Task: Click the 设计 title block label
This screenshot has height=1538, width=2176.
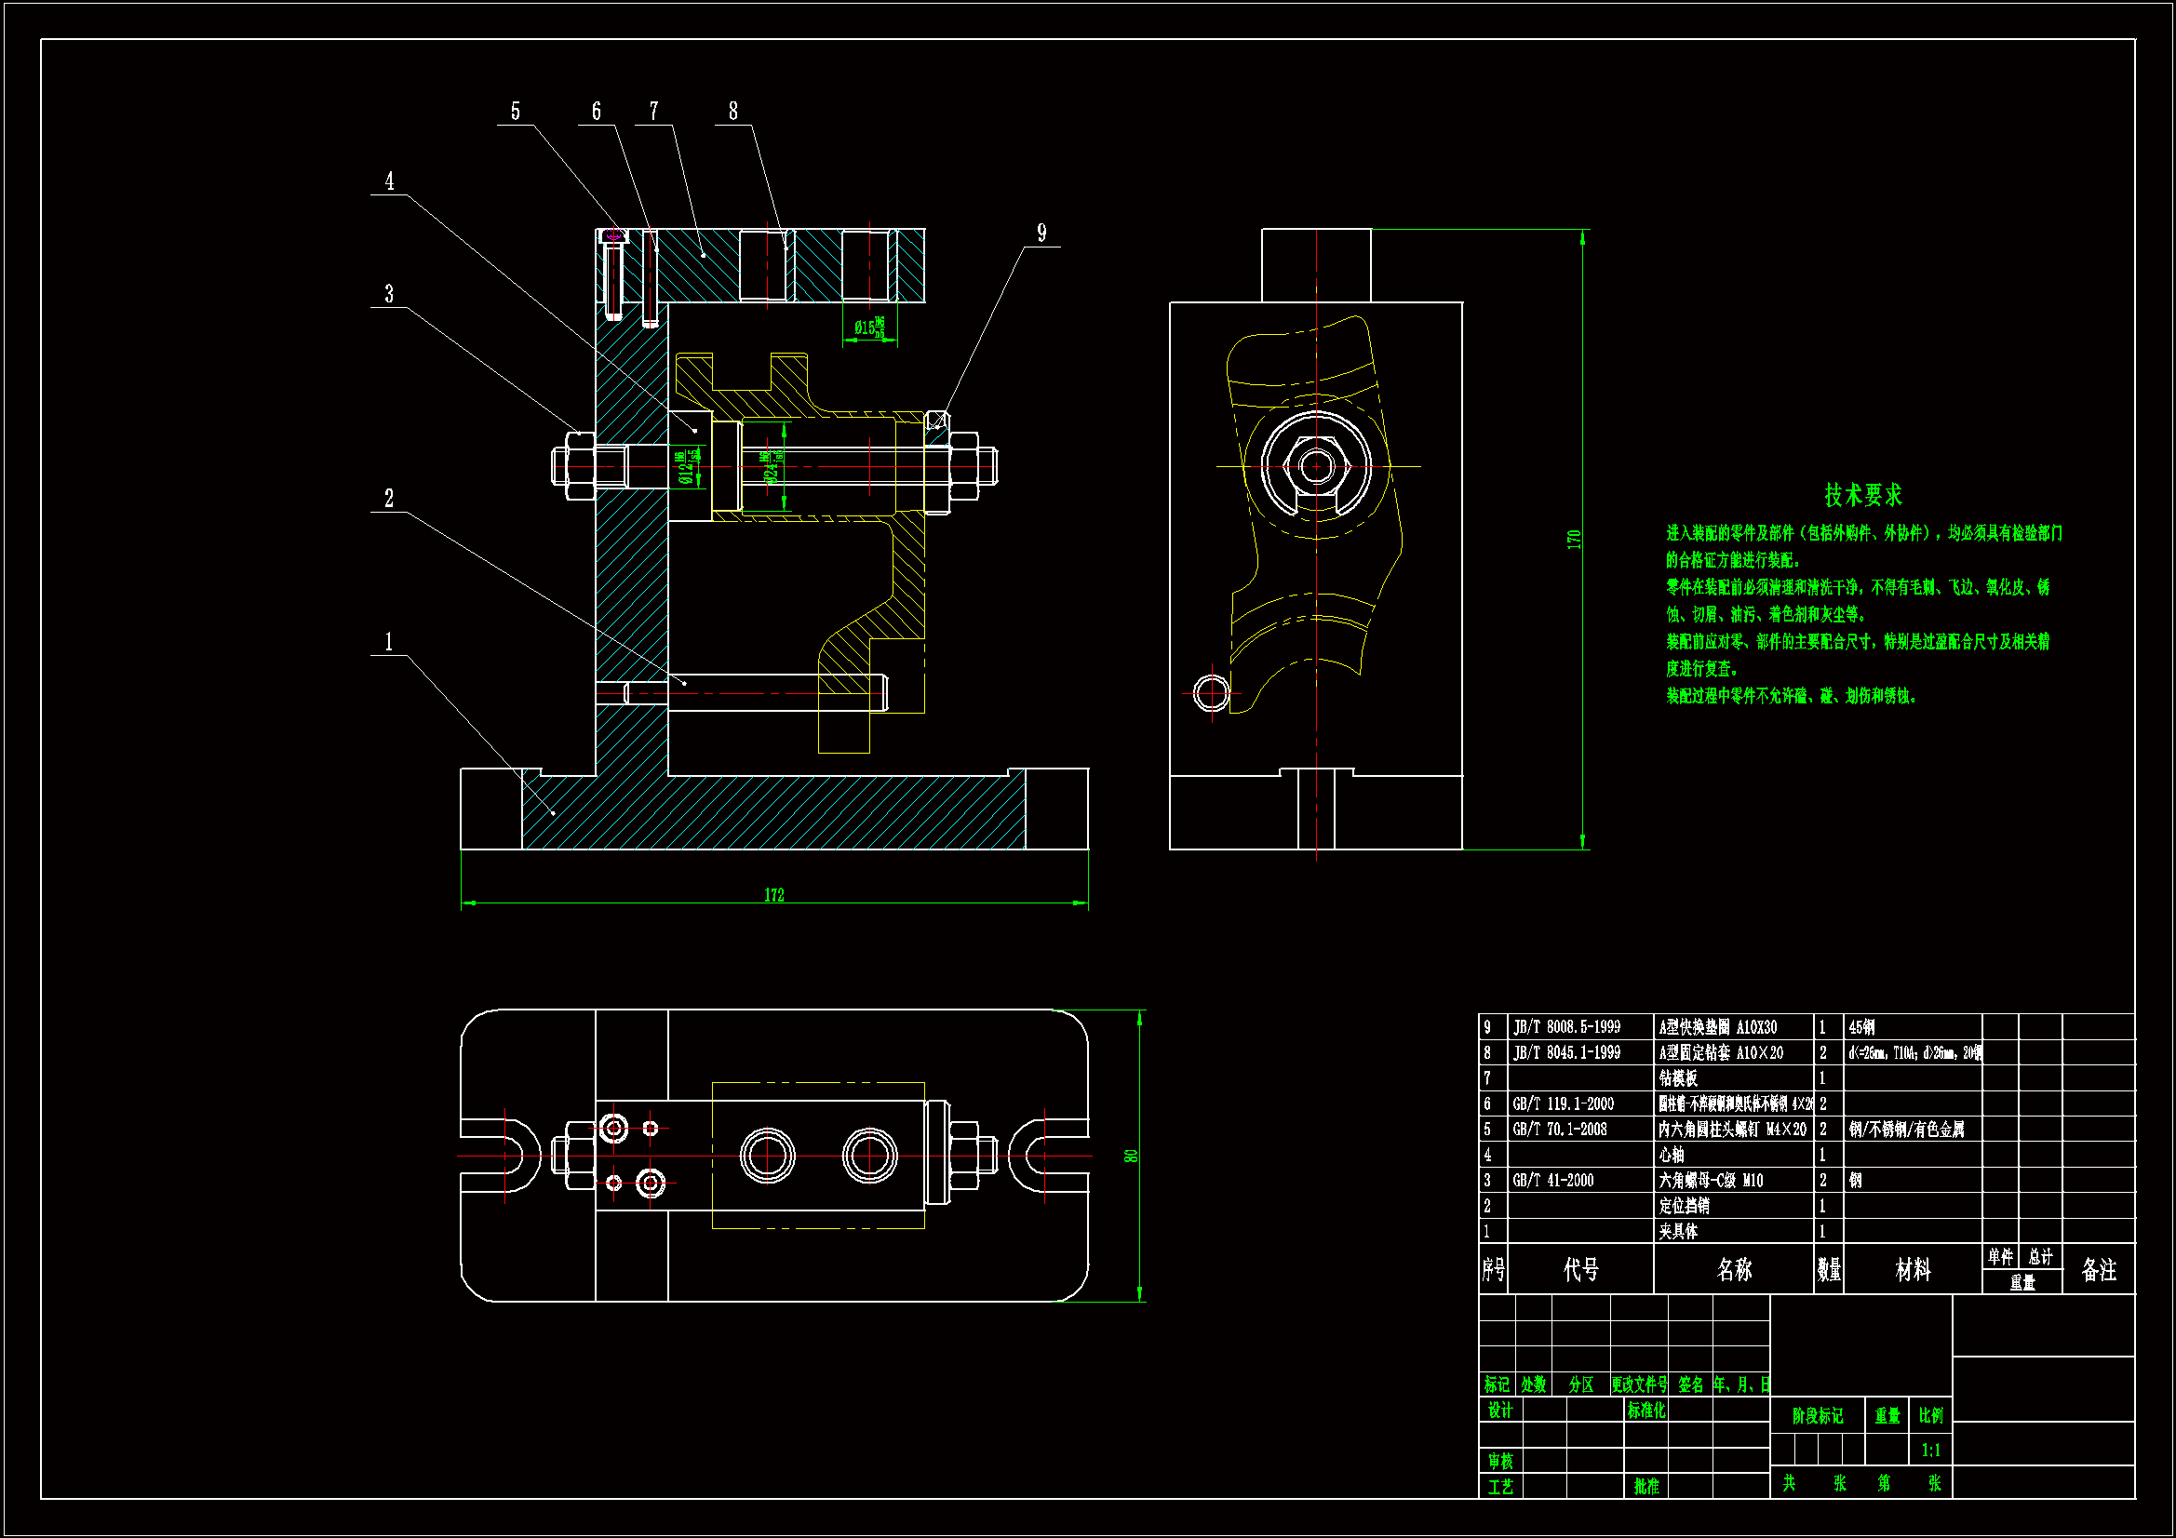Action: (1500, 1411)
